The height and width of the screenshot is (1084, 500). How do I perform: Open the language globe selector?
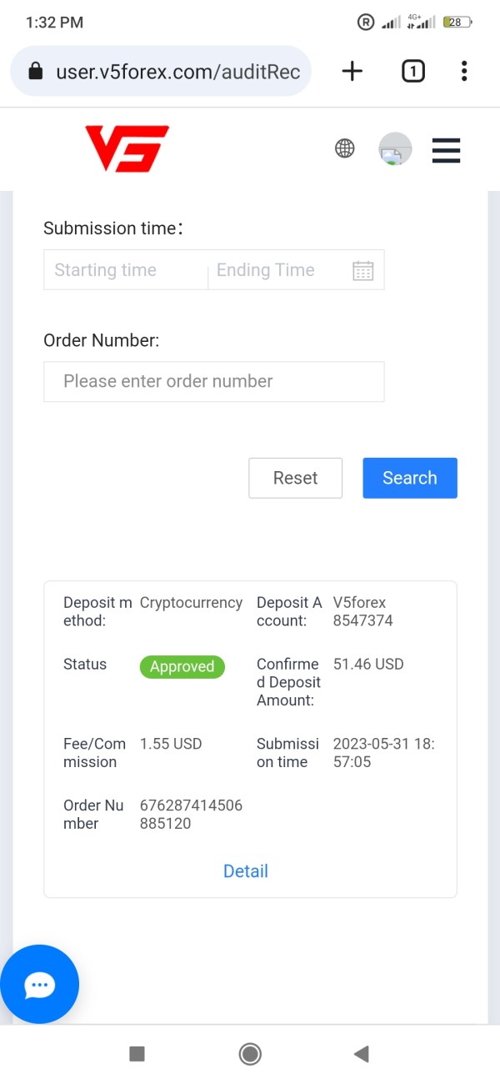[344, 149]
